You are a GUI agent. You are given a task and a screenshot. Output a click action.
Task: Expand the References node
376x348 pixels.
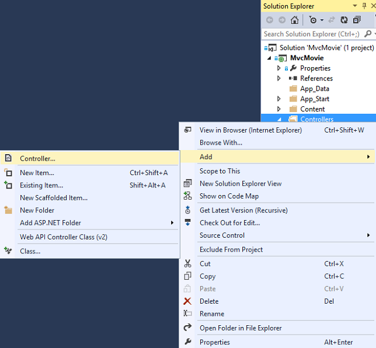pyautogui.click(x=278, y=78)
